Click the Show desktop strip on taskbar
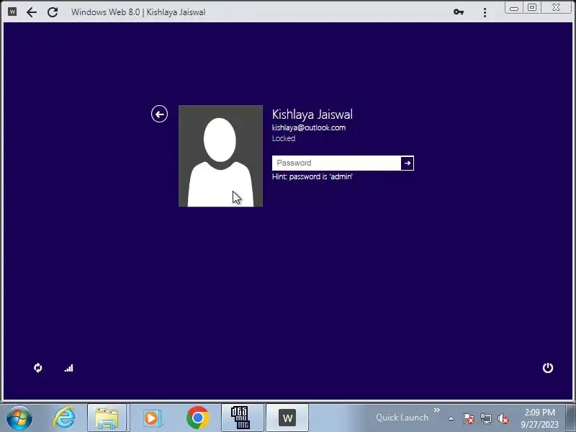The height and width of the screenshot is (432, 576). (x=571, y=418)
